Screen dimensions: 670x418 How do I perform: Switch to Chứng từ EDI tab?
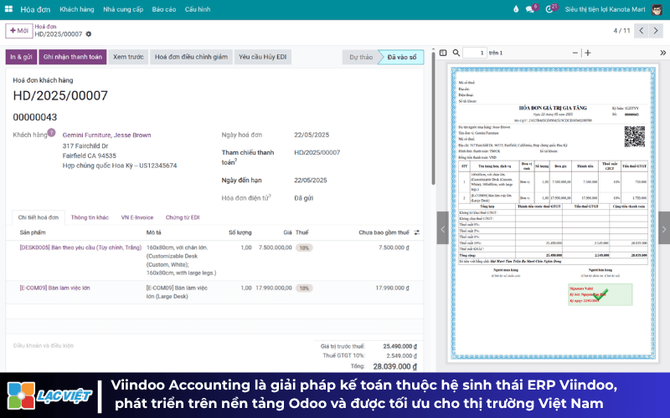[x=183, y=217]
